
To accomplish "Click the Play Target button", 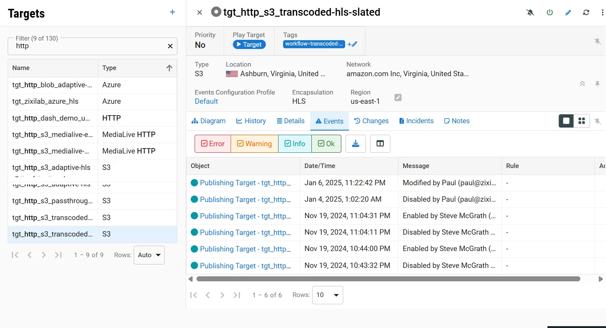I will (249, 44).
